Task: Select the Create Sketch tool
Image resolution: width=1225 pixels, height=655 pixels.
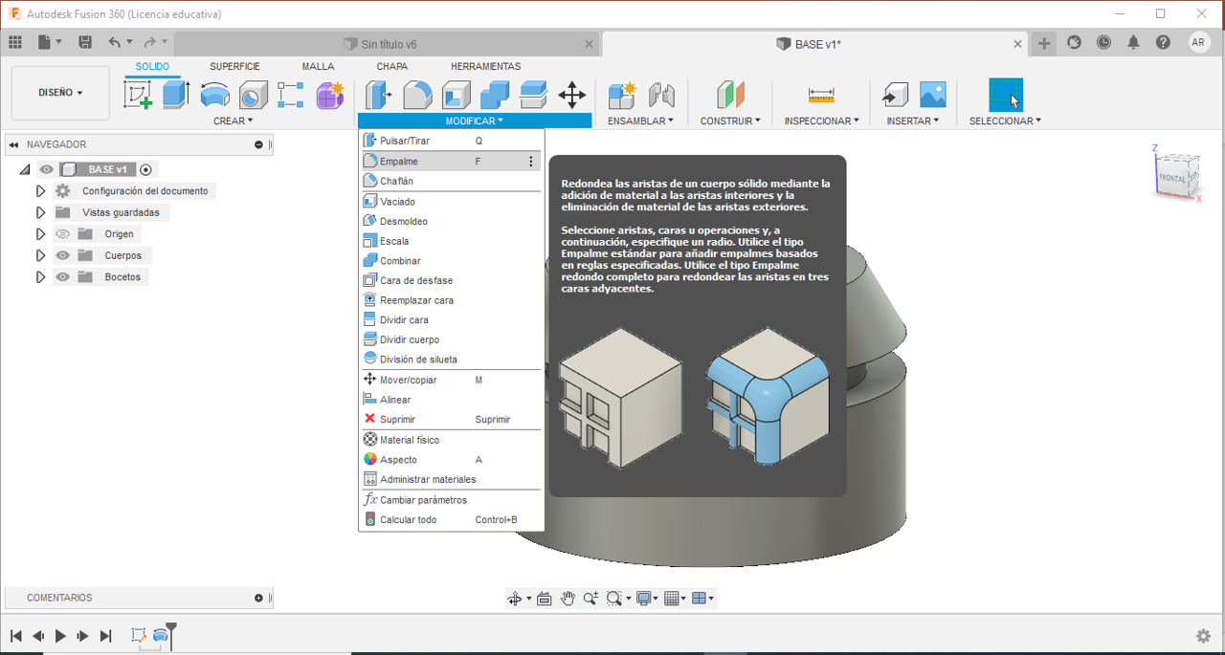Action: pos(139,95)
